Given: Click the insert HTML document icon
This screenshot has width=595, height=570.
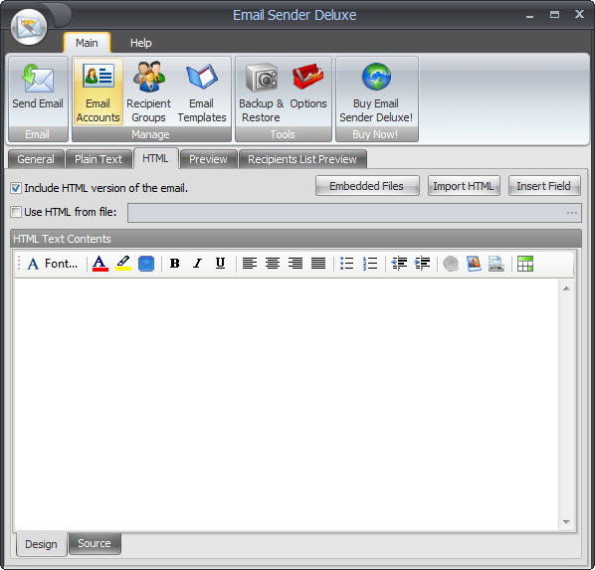Looking at the screenshot, I should 496,264.
